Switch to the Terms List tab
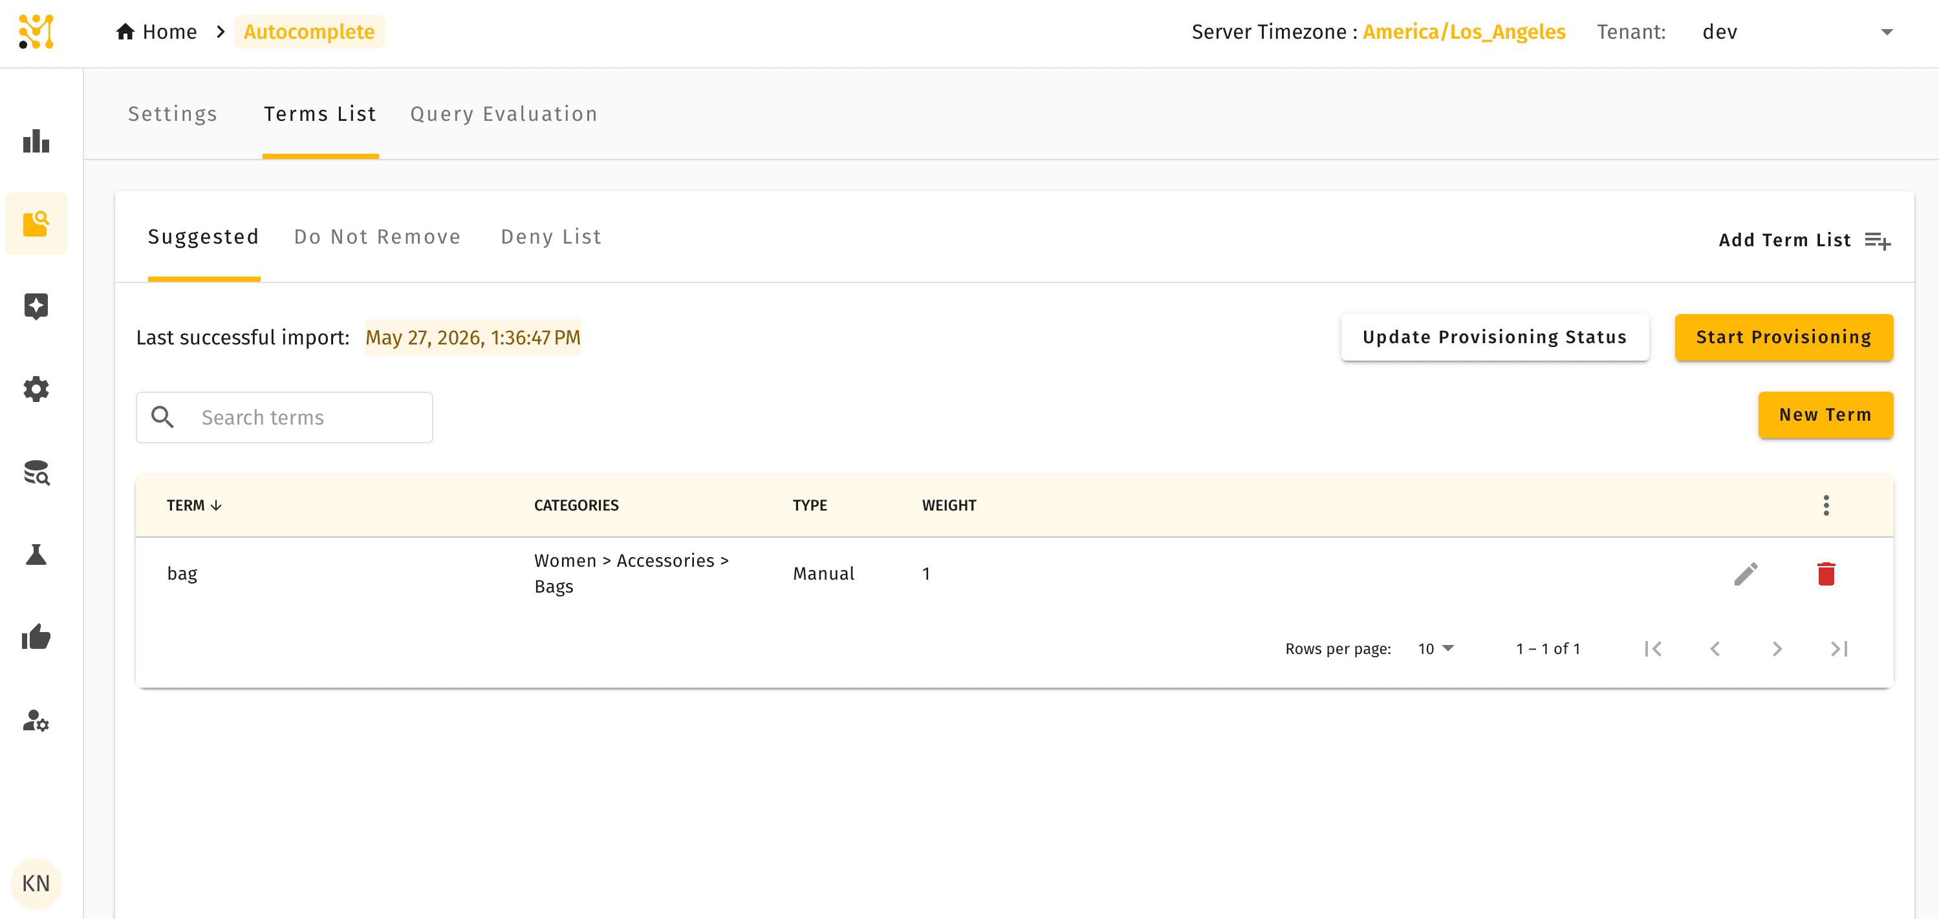The height and width of the screenshot is (919, 1939). click(x=320, y=114)
